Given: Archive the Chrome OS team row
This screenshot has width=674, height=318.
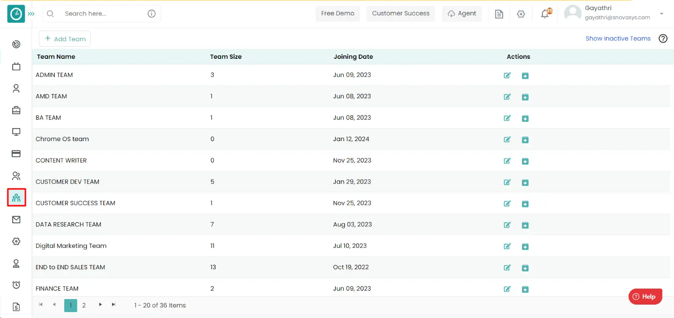Looking at the screenshot, I should click(x=525, y=140).
